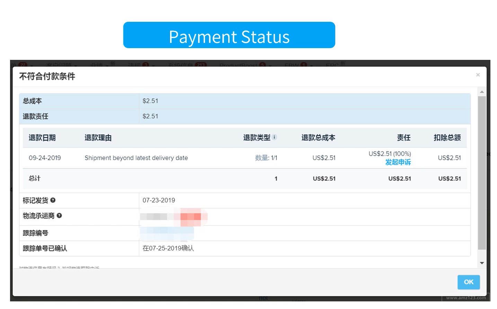Click help icon beside 标记发货
497x309 pixels.
[x=53, y=200]
